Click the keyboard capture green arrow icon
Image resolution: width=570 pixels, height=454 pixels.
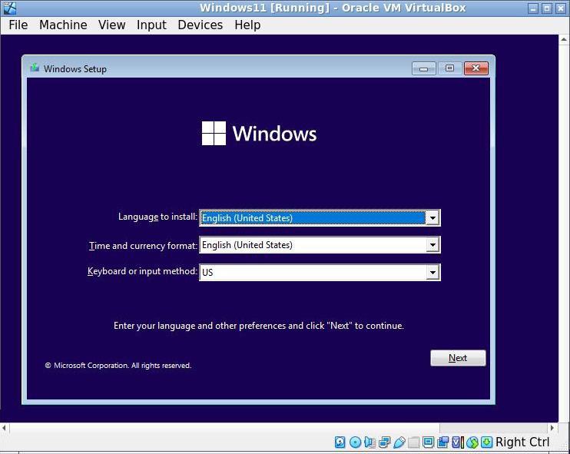coord(486,442)
